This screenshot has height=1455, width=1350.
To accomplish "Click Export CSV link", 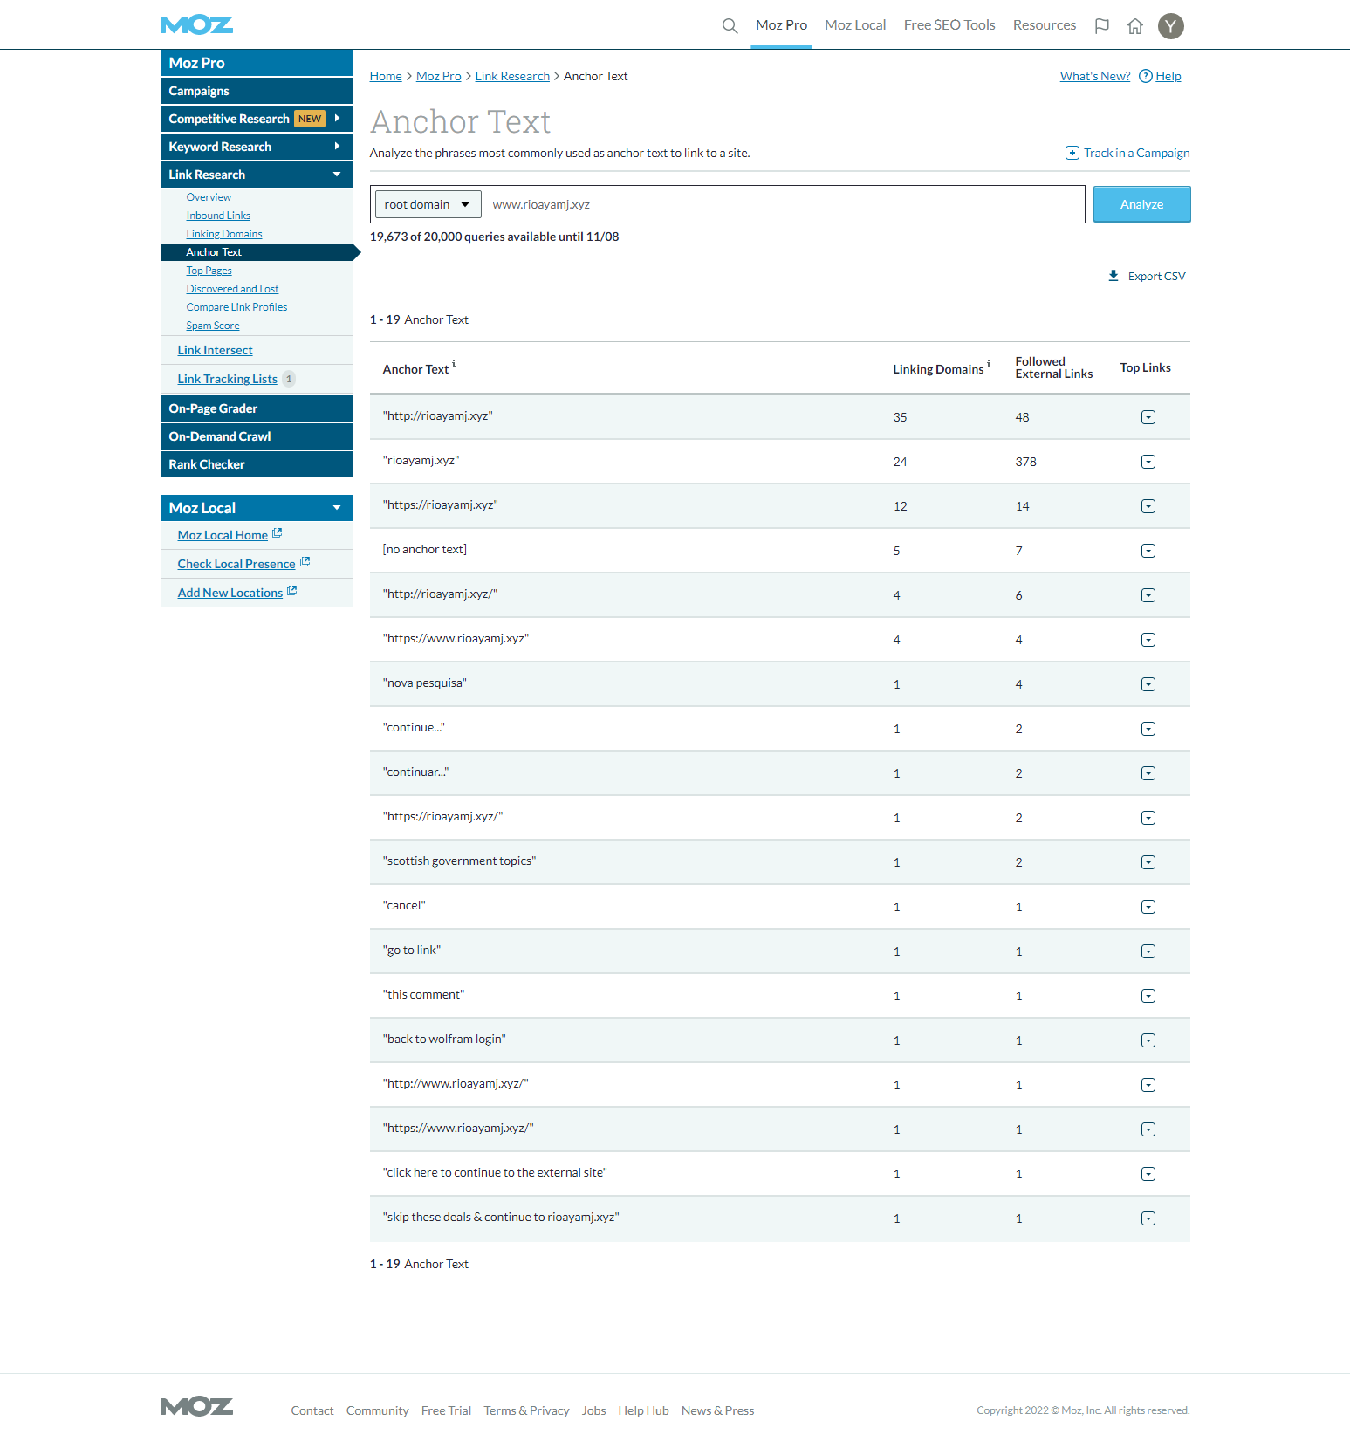I will click(x=1156, y=276).
